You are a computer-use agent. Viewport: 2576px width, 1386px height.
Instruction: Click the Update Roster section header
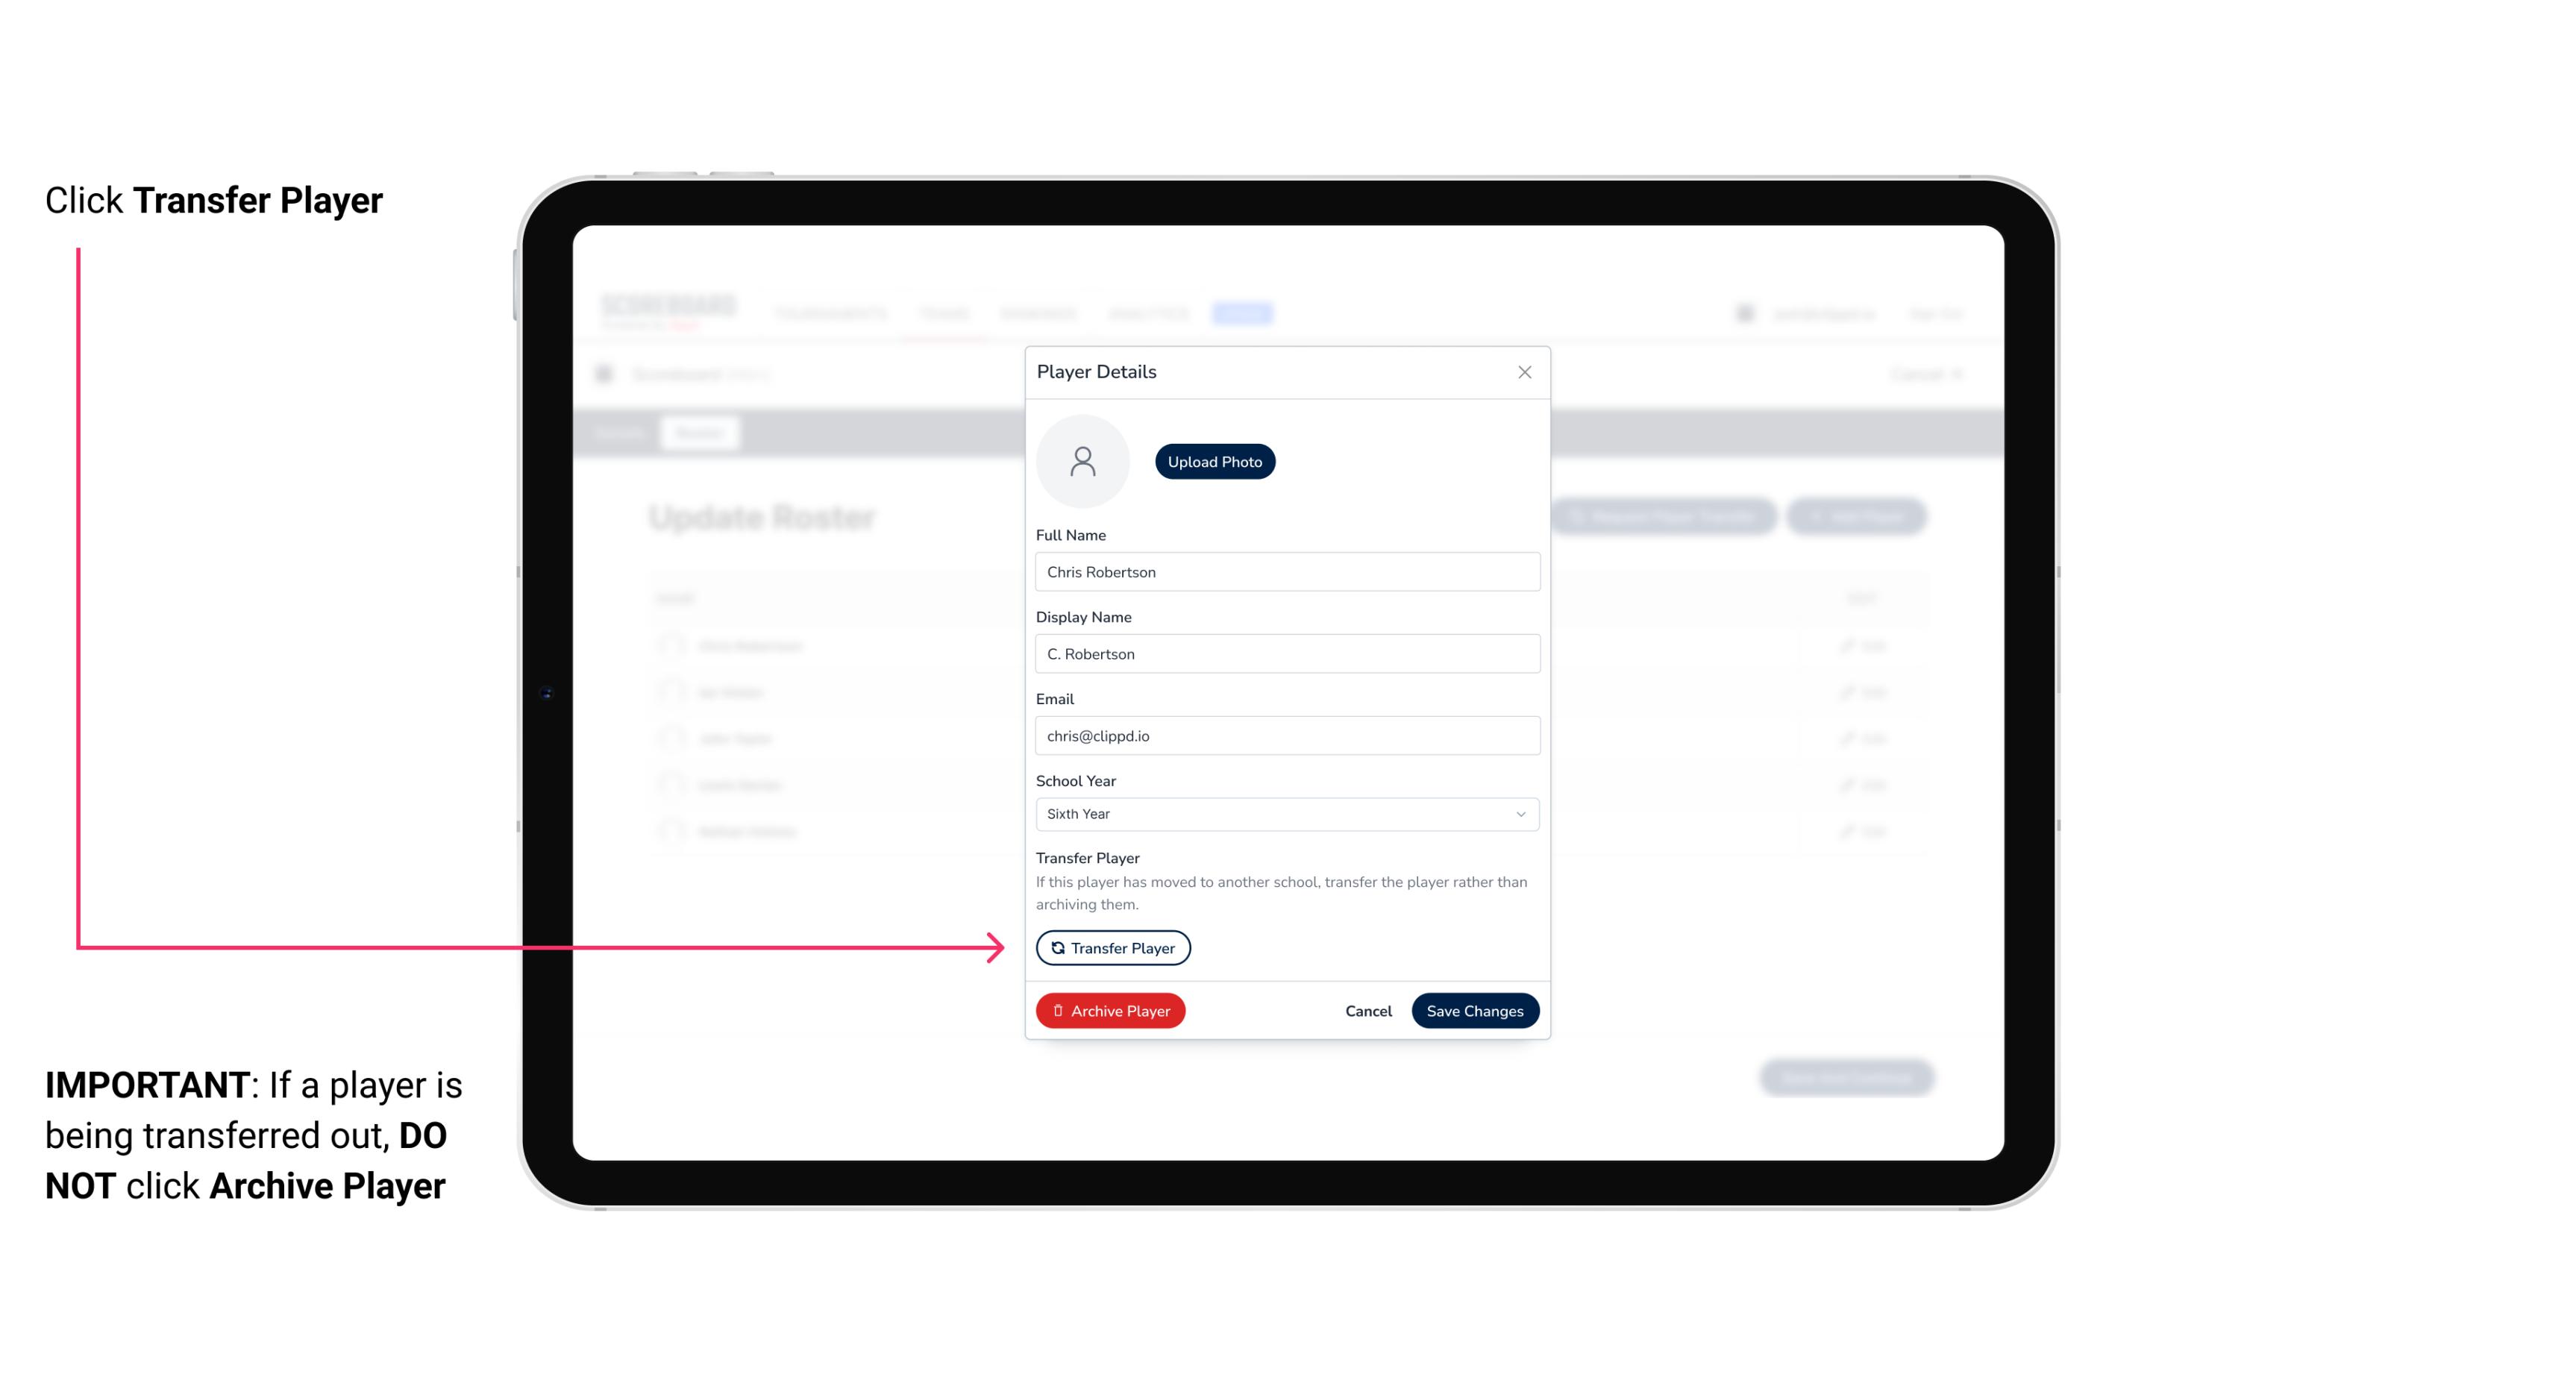(x=763, y=517)
